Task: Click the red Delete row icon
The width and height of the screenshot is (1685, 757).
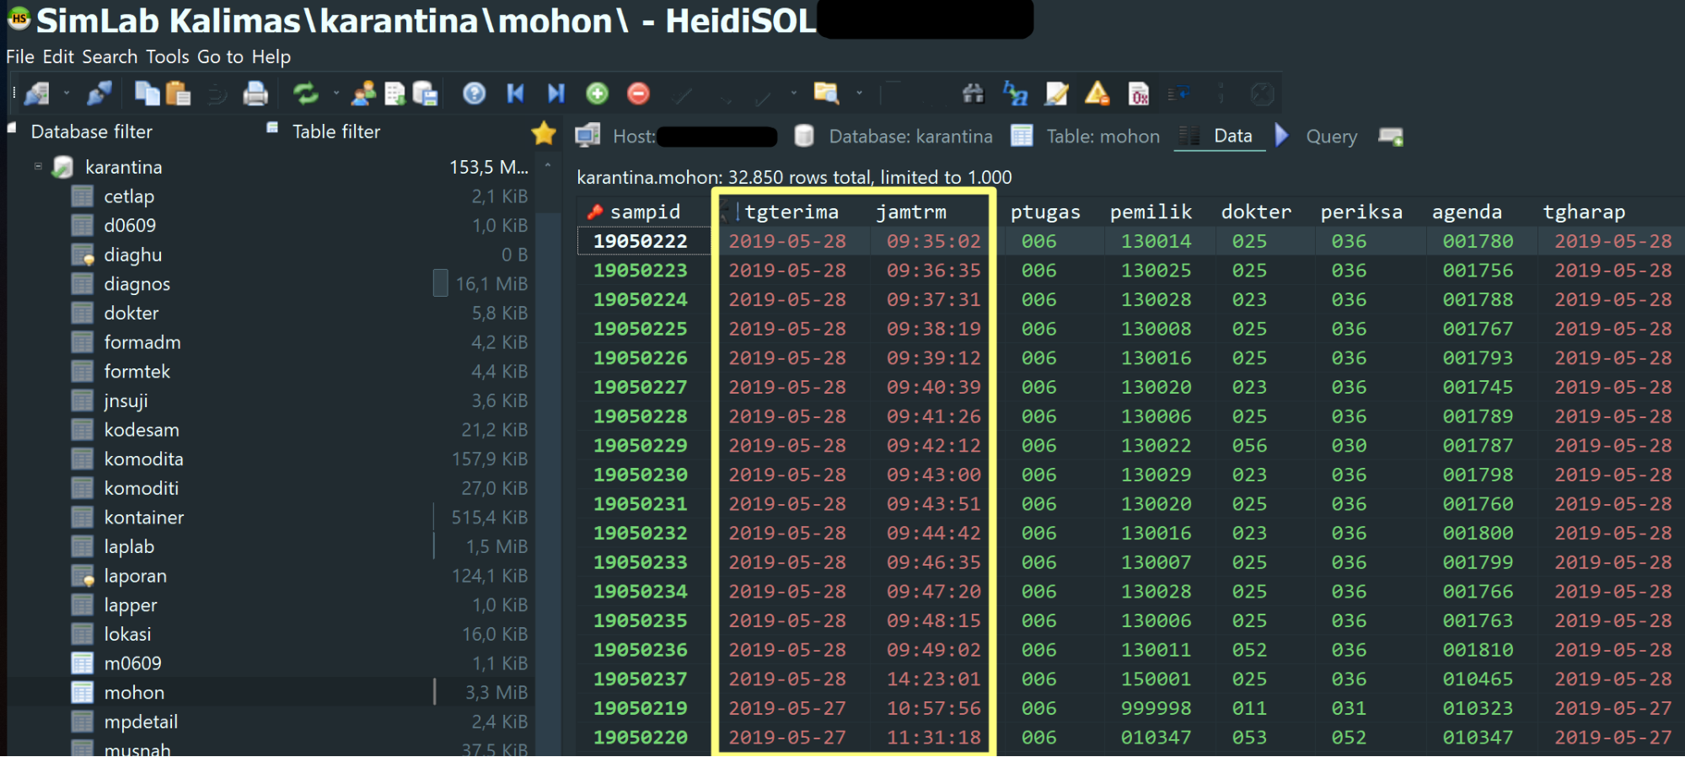Action: coord(638,94)
